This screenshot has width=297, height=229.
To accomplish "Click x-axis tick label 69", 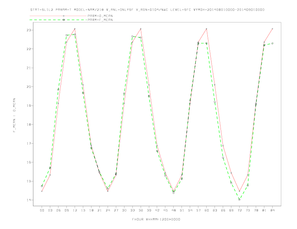I will click(231, 210).
